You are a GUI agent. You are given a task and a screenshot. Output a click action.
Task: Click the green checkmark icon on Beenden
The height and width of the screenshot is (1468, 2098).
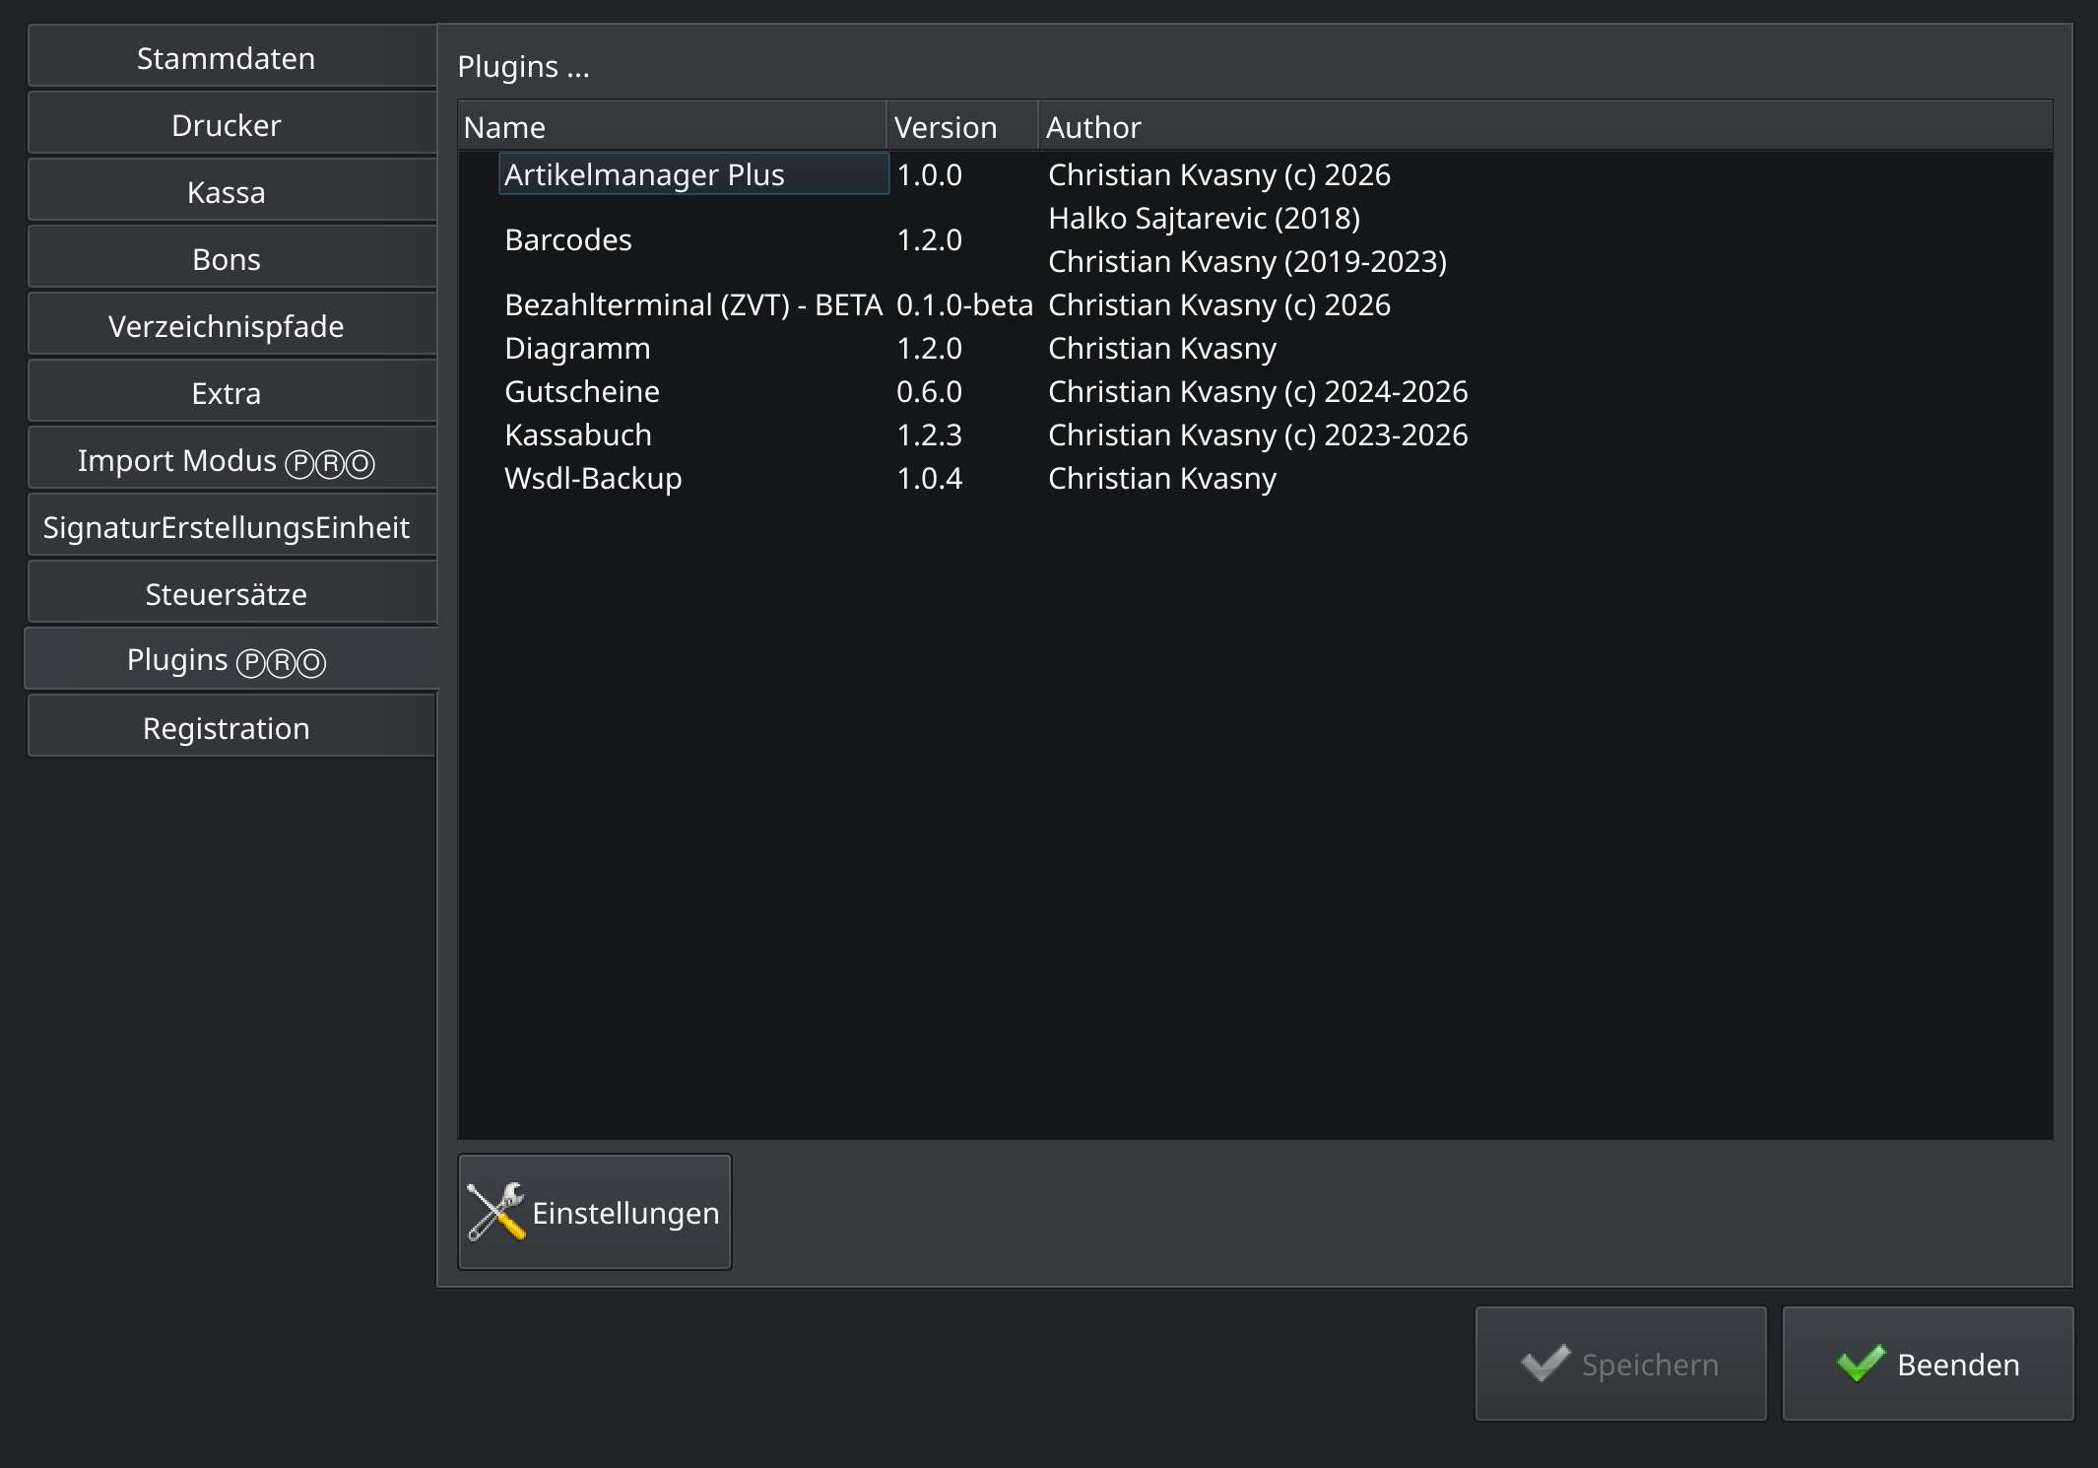pos(1861,1364)
